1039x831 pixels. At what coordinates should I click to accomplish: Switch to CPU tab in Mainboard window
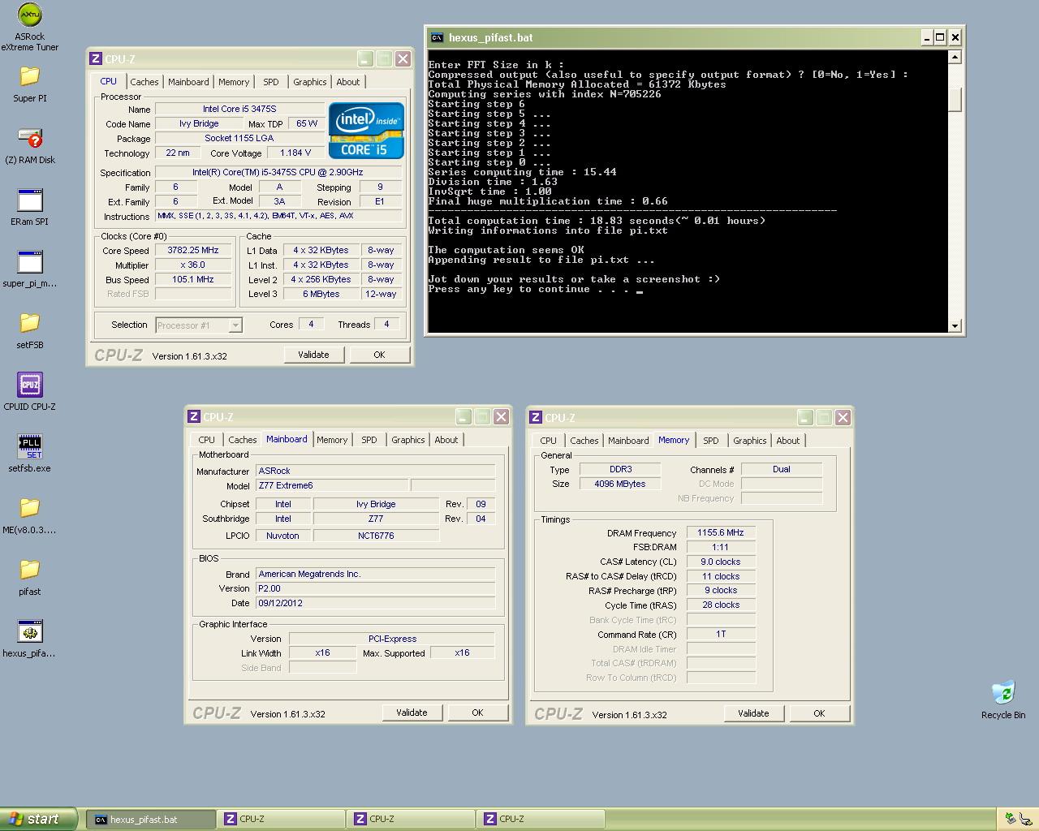click(207, 440)
